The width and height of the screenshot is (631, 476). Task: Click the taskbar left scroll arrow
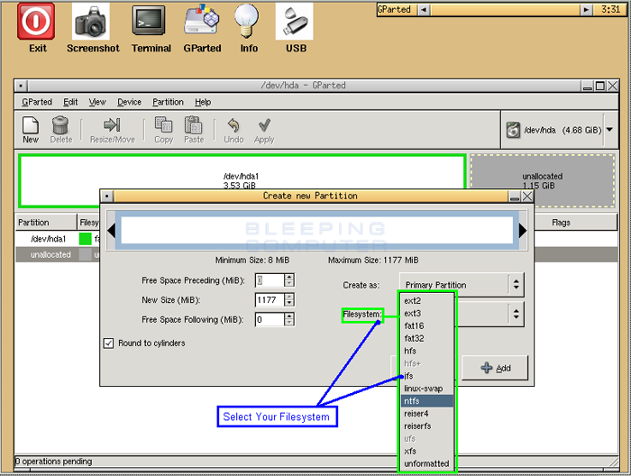424,9
